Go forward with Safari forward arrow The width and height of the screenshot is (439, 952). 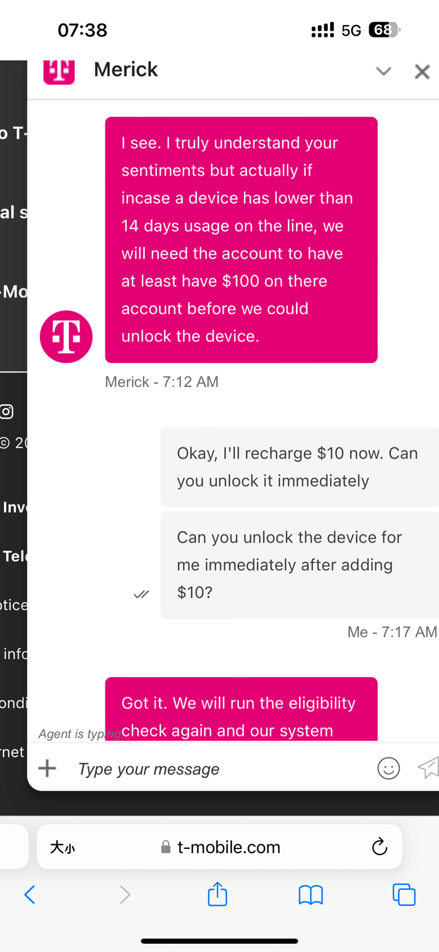[x=125, y=895]
